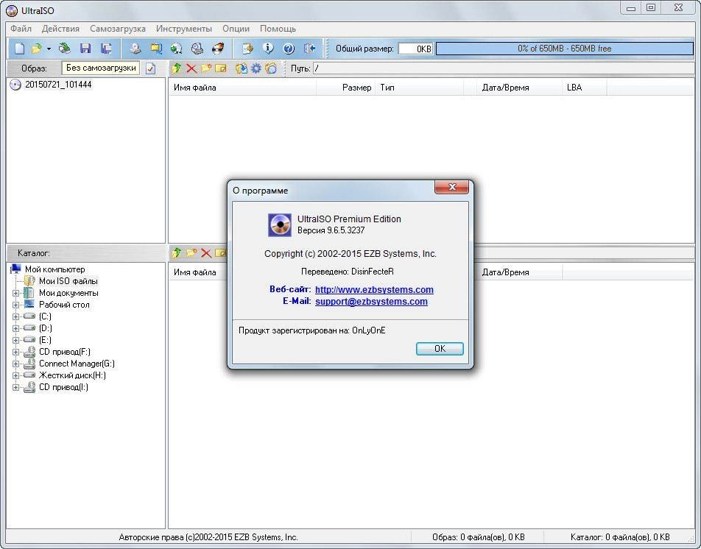Sort by LBA column header

(x=584, y=88)
